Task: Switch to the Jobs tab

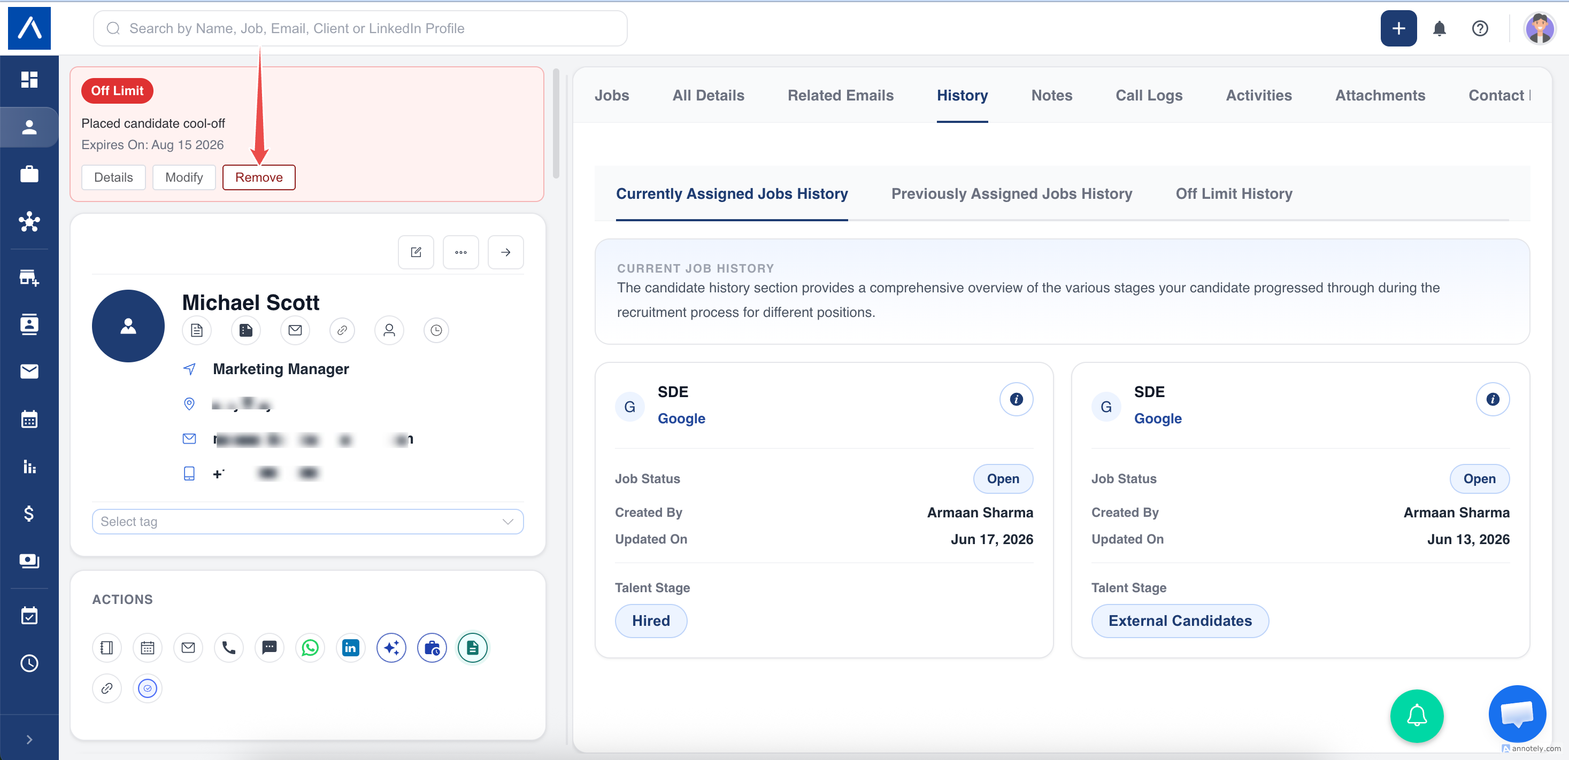Action: pyautogui.click(x=612, y=96)
